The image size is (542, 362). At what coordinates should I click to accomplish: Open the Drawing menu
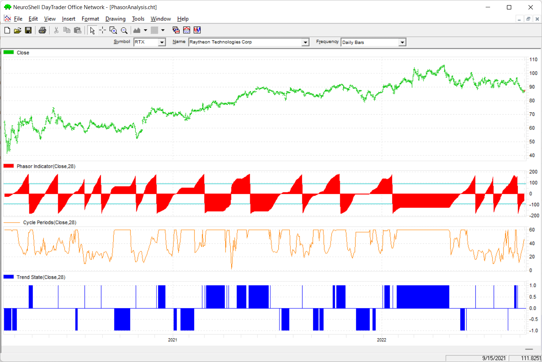pos(116,19)
